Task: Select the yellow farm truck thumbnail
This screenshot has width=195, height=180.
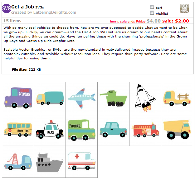Action: (177, 98)
